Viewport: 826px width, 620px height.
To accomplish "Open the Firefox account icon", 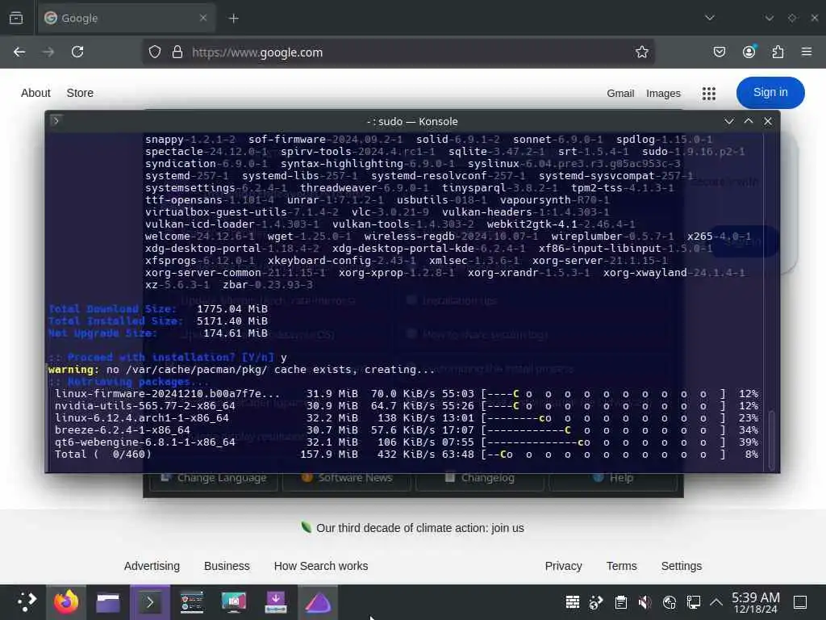I will coord(749,52).
